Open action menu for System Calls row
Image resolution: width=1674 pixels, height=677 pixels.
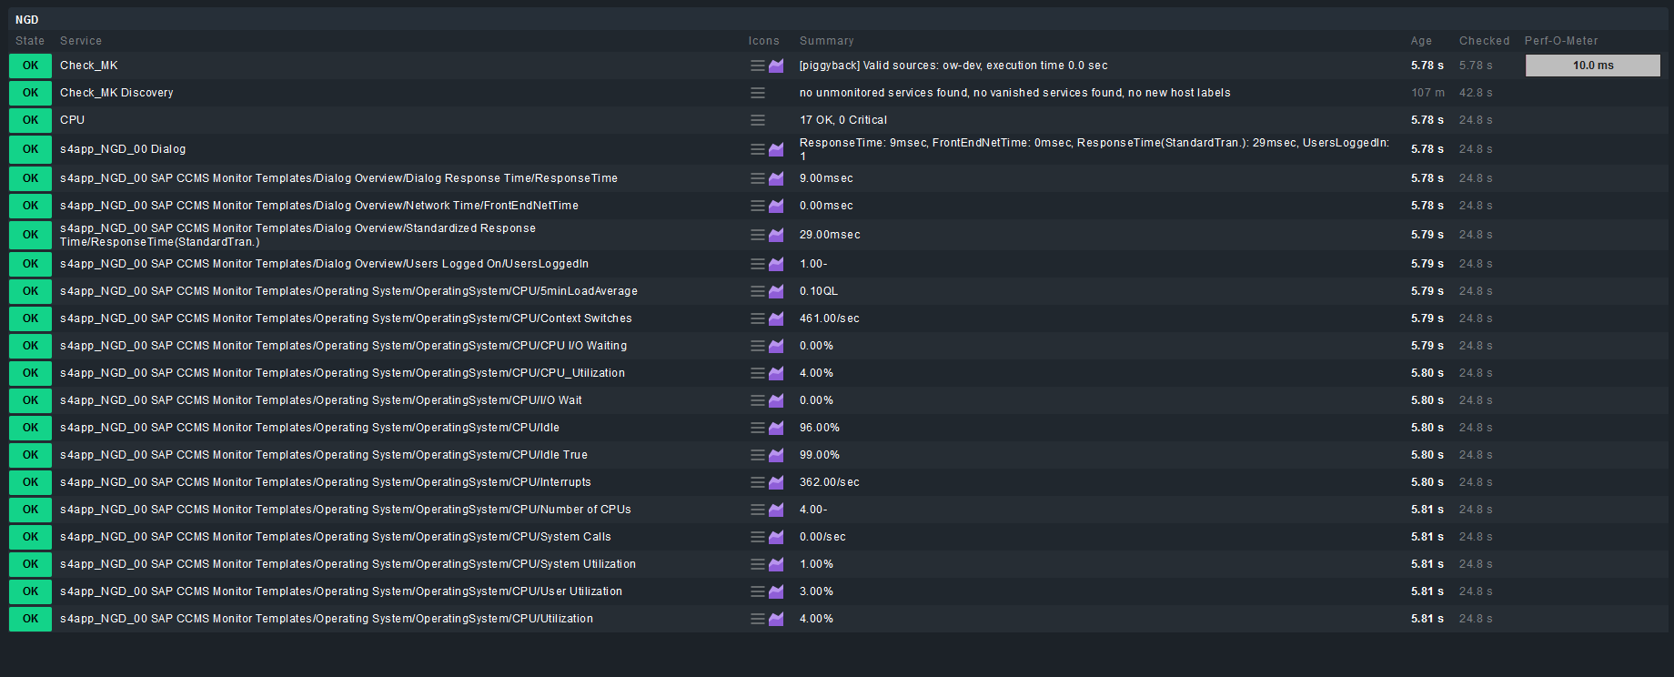(757, 537)
